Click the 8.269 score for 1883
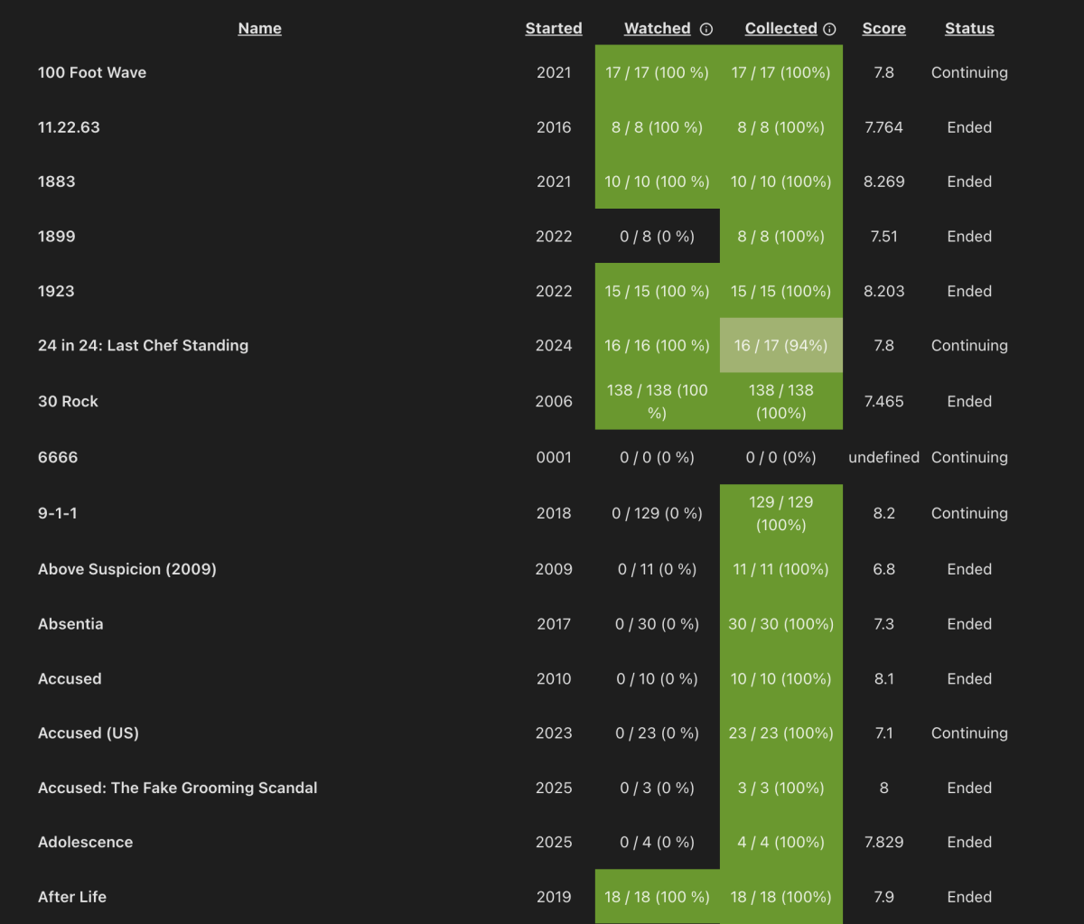This screenshot has width=1084, height=924. pos(883,182)
